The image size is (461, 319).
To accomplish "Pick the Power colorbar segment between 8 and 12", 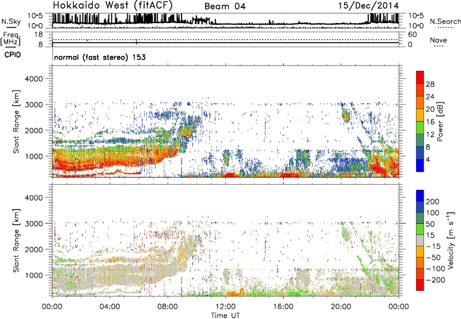I will (420, 140).
